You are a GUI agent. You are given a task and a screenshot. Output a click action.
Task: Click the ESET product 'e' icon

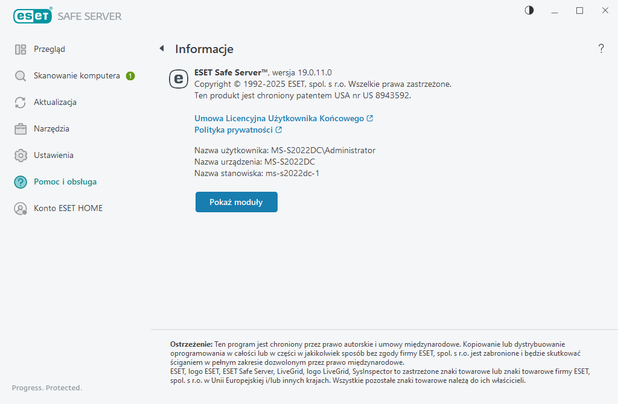tap(178, 79)
